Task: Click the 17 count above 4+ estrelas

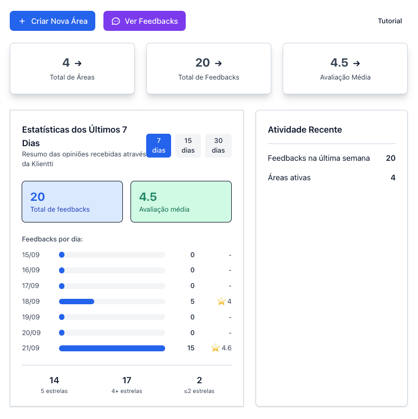Action: [127, 380]
